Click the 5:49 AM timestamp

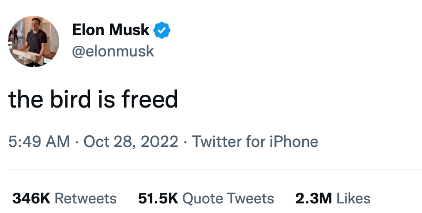(39, 142)
